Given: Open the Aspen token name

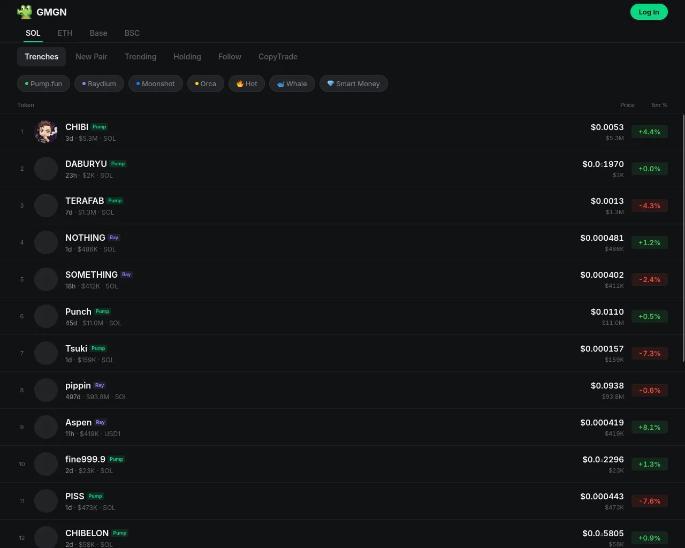Looking at the screenshot, I should (78, 422).
